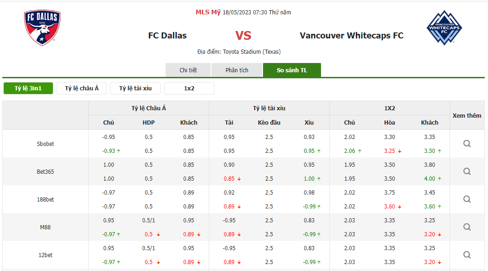Click Sbobet's updated away odds 3.50

click(430, 151)
